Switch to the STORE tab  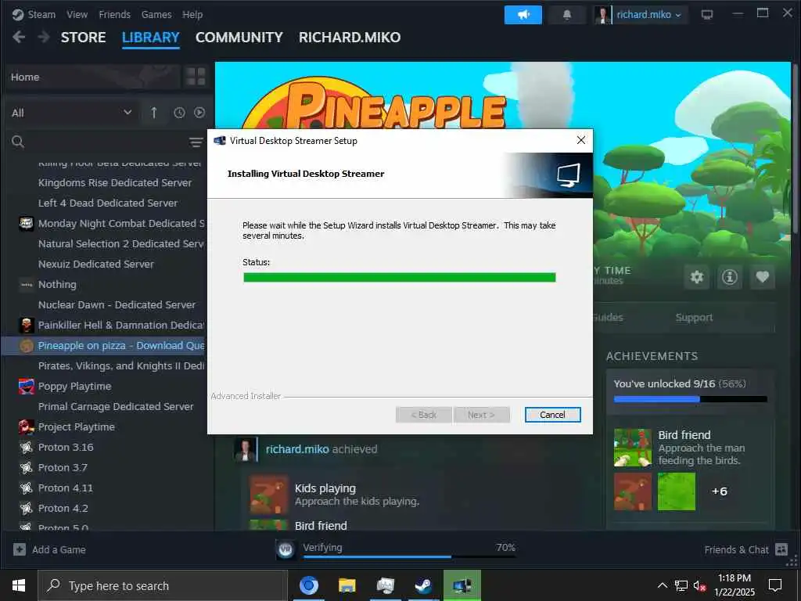(x=83, y=38)
